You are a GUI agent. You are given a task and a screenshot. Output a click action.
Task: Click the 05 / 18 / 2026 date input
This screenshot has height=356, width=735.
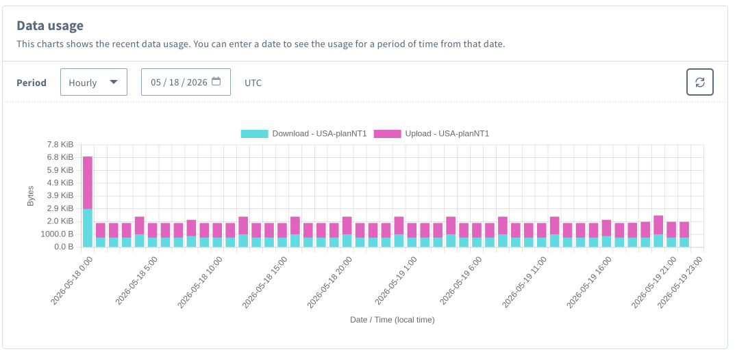coord(186,82)
